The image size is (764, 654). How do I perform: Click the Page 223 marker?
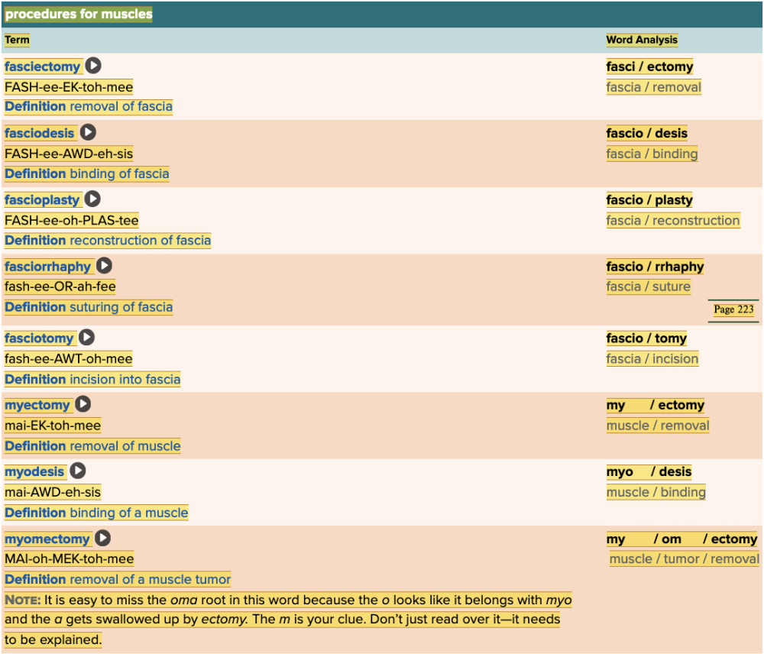tap(733, 309)
